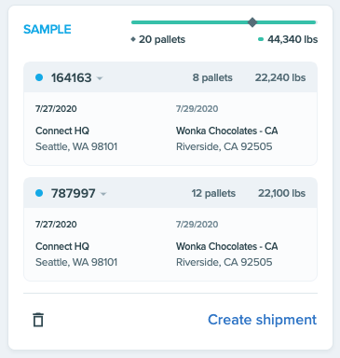Click the blue status dot beside 787997

click(x=39, y=193)
